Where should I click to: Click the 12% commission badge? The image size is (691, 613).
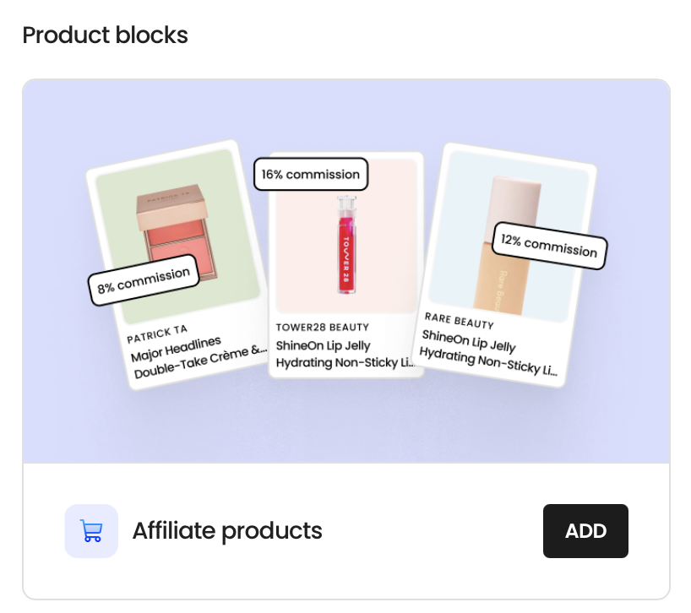tap(550, 246)
